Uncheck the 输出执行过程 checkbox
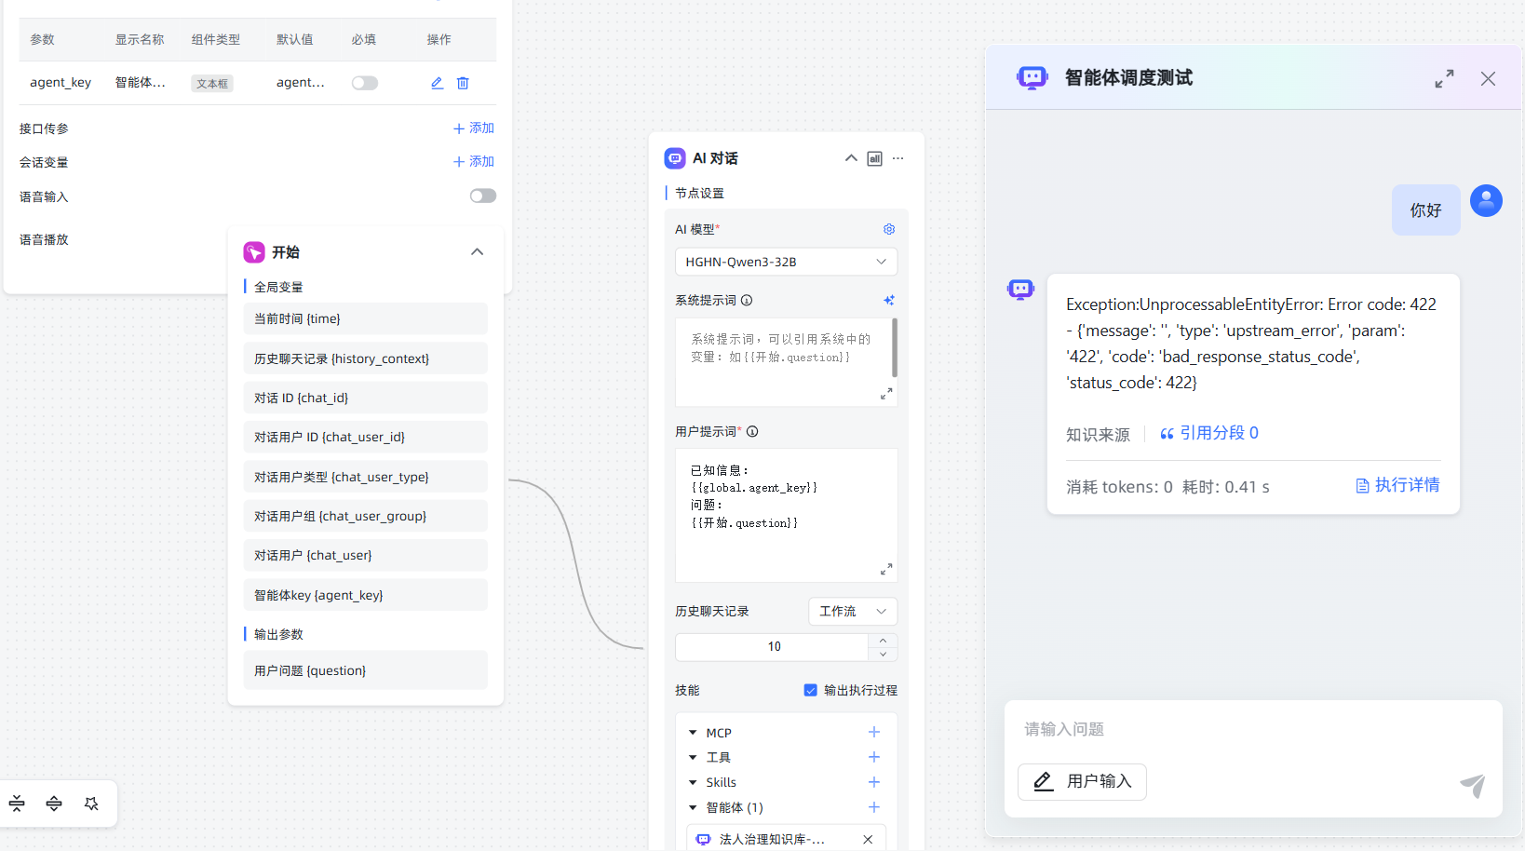 tap(810, 690)
